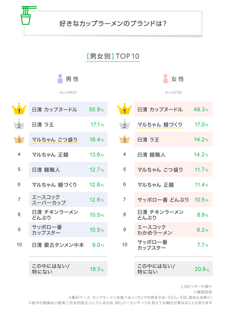Click the LINEリサーチ調べ credit text
The height and width of the screenshot is (313, 226).
pos(196,286)
